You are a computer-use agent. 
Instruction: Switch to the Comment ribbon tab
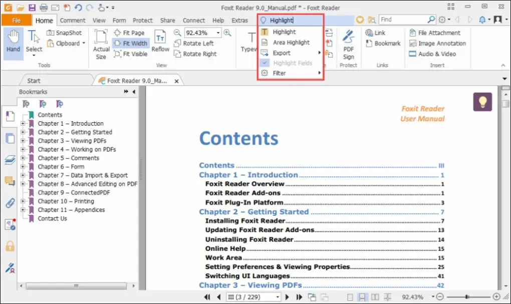(x=73, y=20)
